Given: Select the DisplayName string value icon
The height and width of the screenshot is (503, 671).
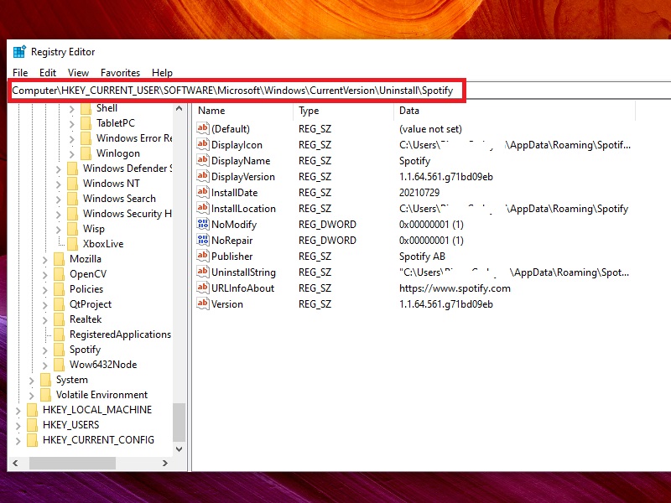Looking at the screenshot, I should coord(202,160).
